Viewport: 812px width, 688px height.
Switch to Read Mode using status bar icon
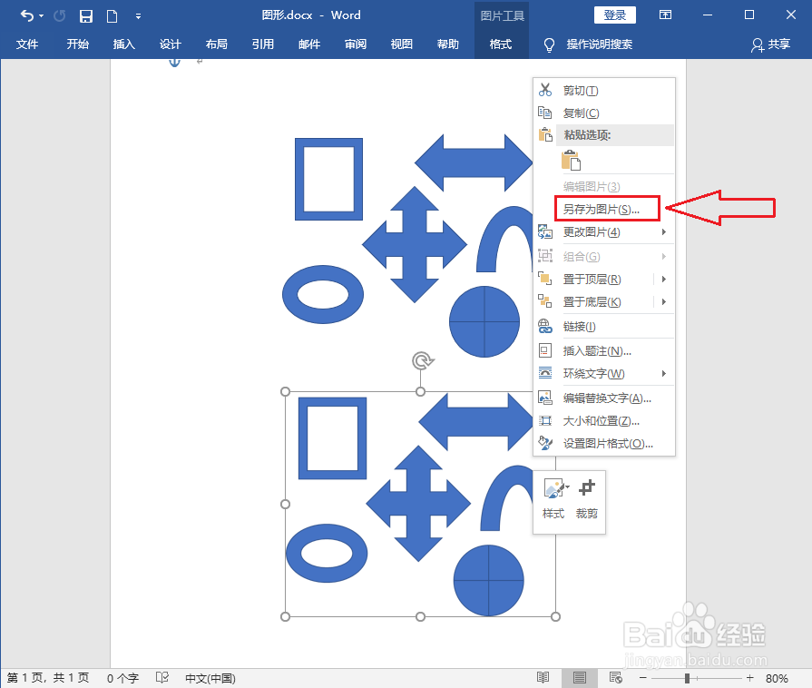(543, 677)
